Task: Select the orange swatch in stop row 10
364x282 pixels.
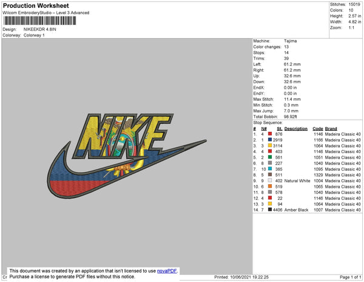Action: point(270,186)
